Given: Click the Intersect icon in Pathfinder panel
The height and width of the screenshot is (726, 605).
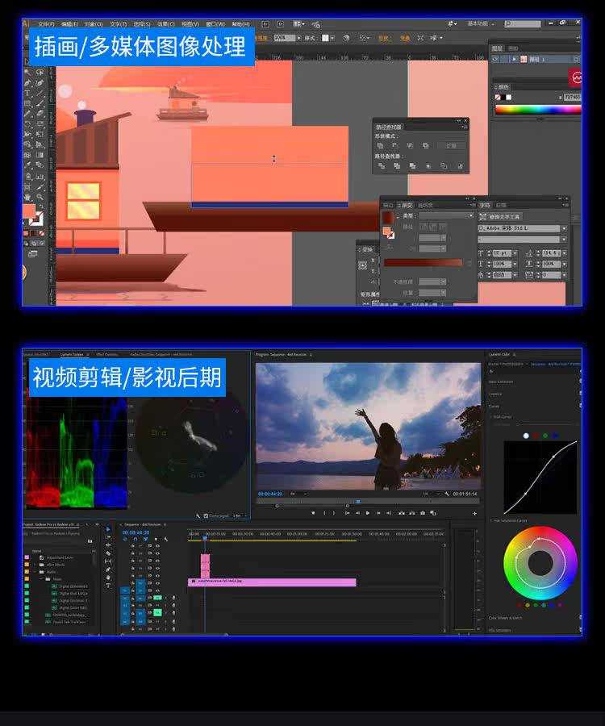Looking at the screenshot, I should coord(410,146).
